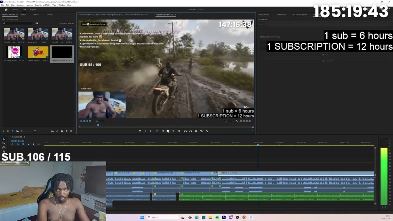The height and width of the screenshot is (221, 393).
Task: Create a New Bin in Project panel
Action: click(x=62, y=131)
